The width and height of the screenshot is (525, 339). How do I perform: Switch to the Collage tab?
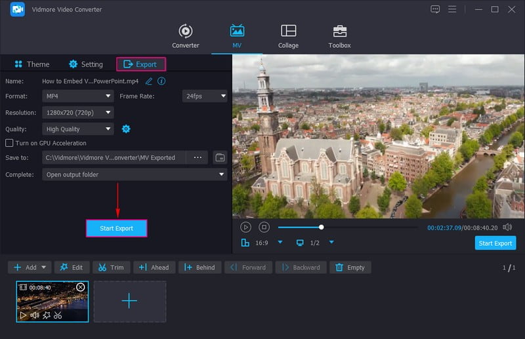click(288, 36)
